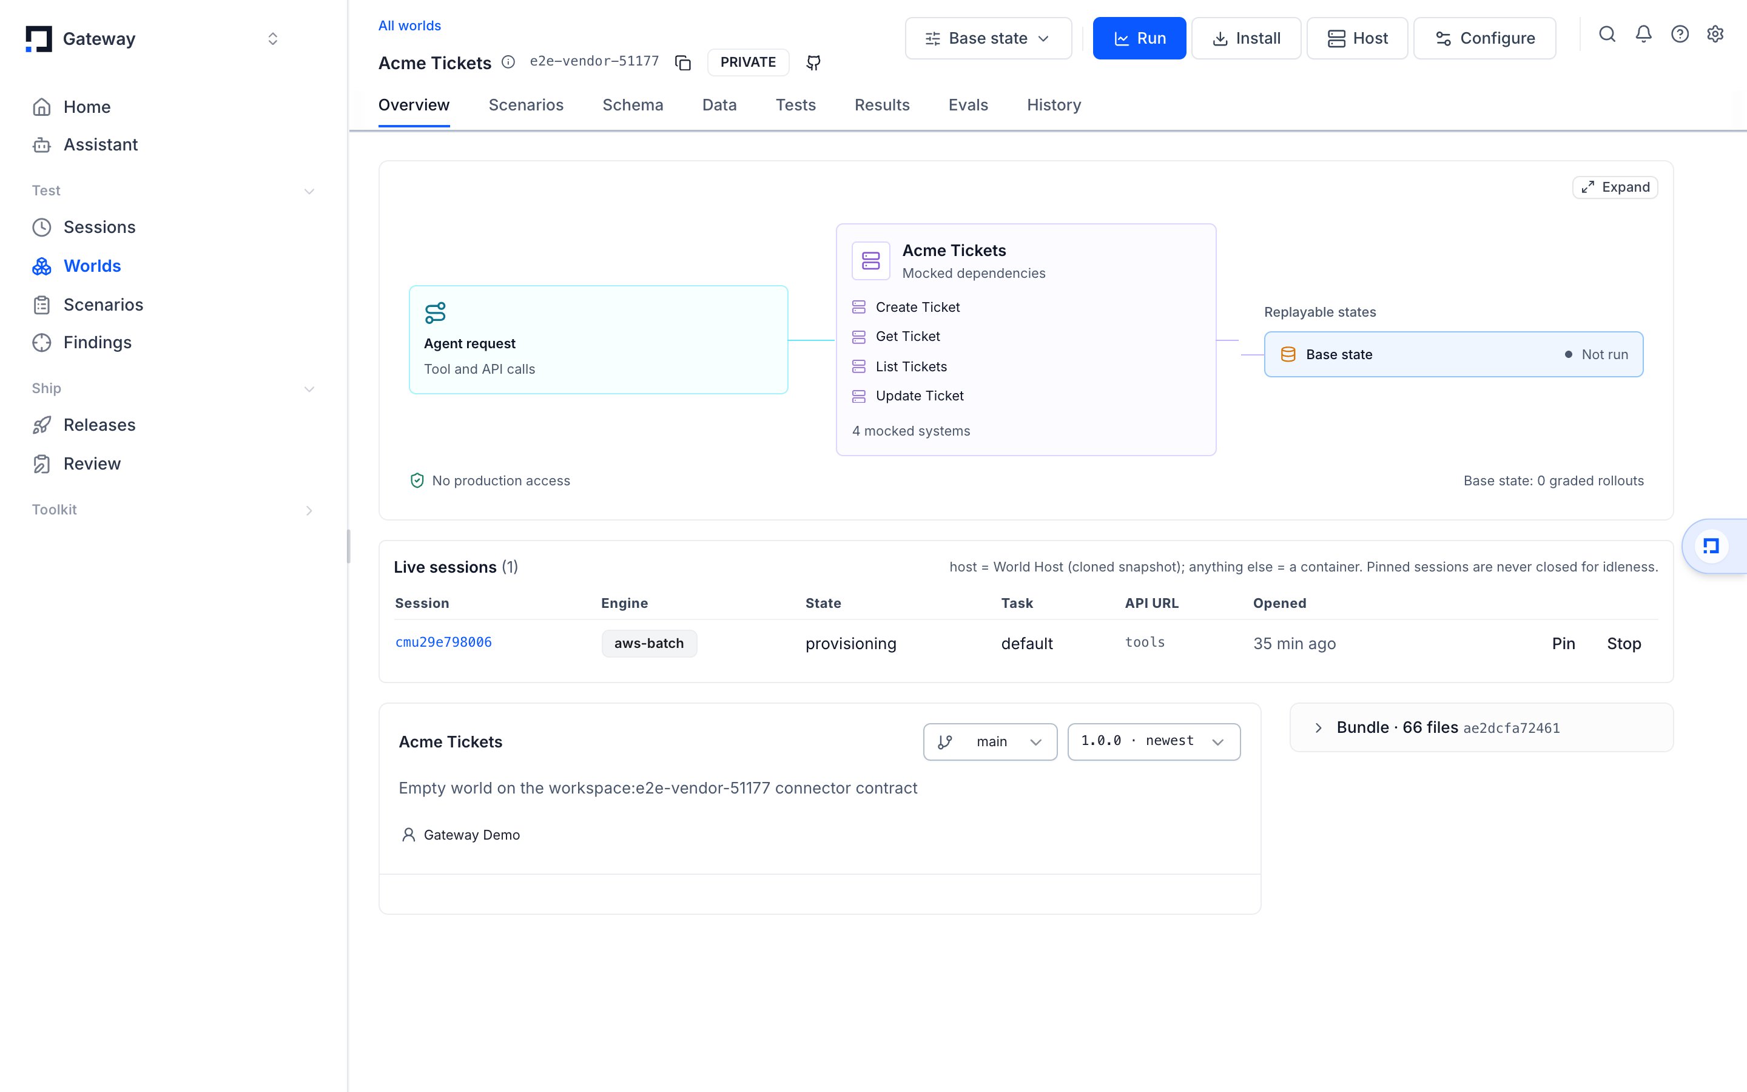
Task: Open the search icon in header
Action: [x=1607, y=35]
